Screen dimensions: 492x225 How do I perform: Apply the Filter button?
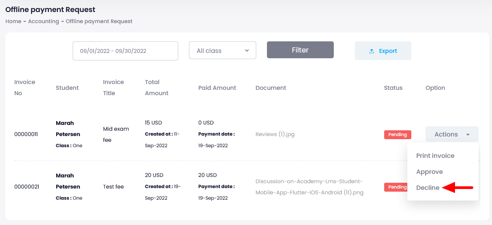coord(300,50)
